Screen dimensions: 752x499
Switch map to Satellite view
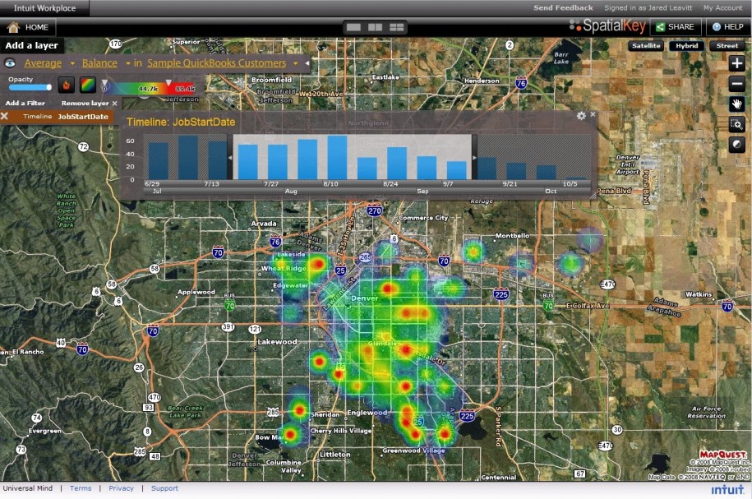pyautogui.click(x=646, y=45)
